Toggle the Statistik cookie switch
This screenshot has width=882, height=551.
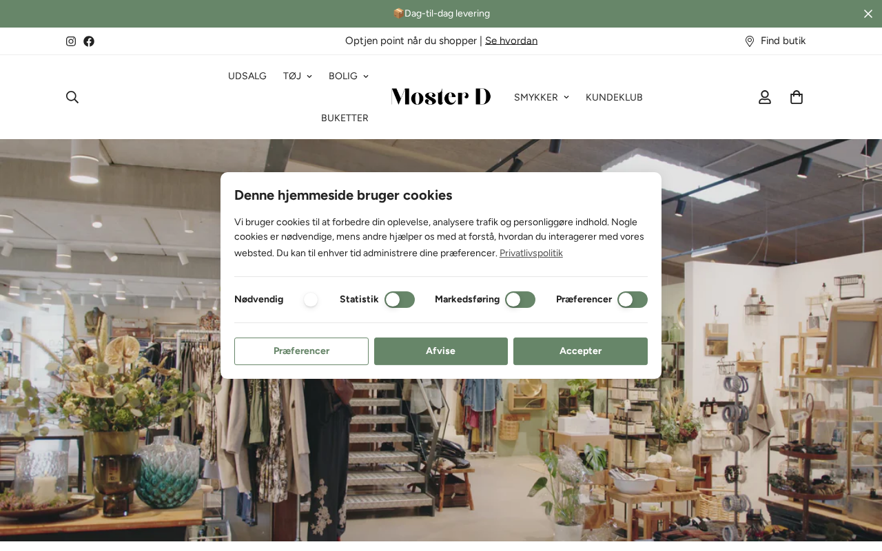point(400,300)
